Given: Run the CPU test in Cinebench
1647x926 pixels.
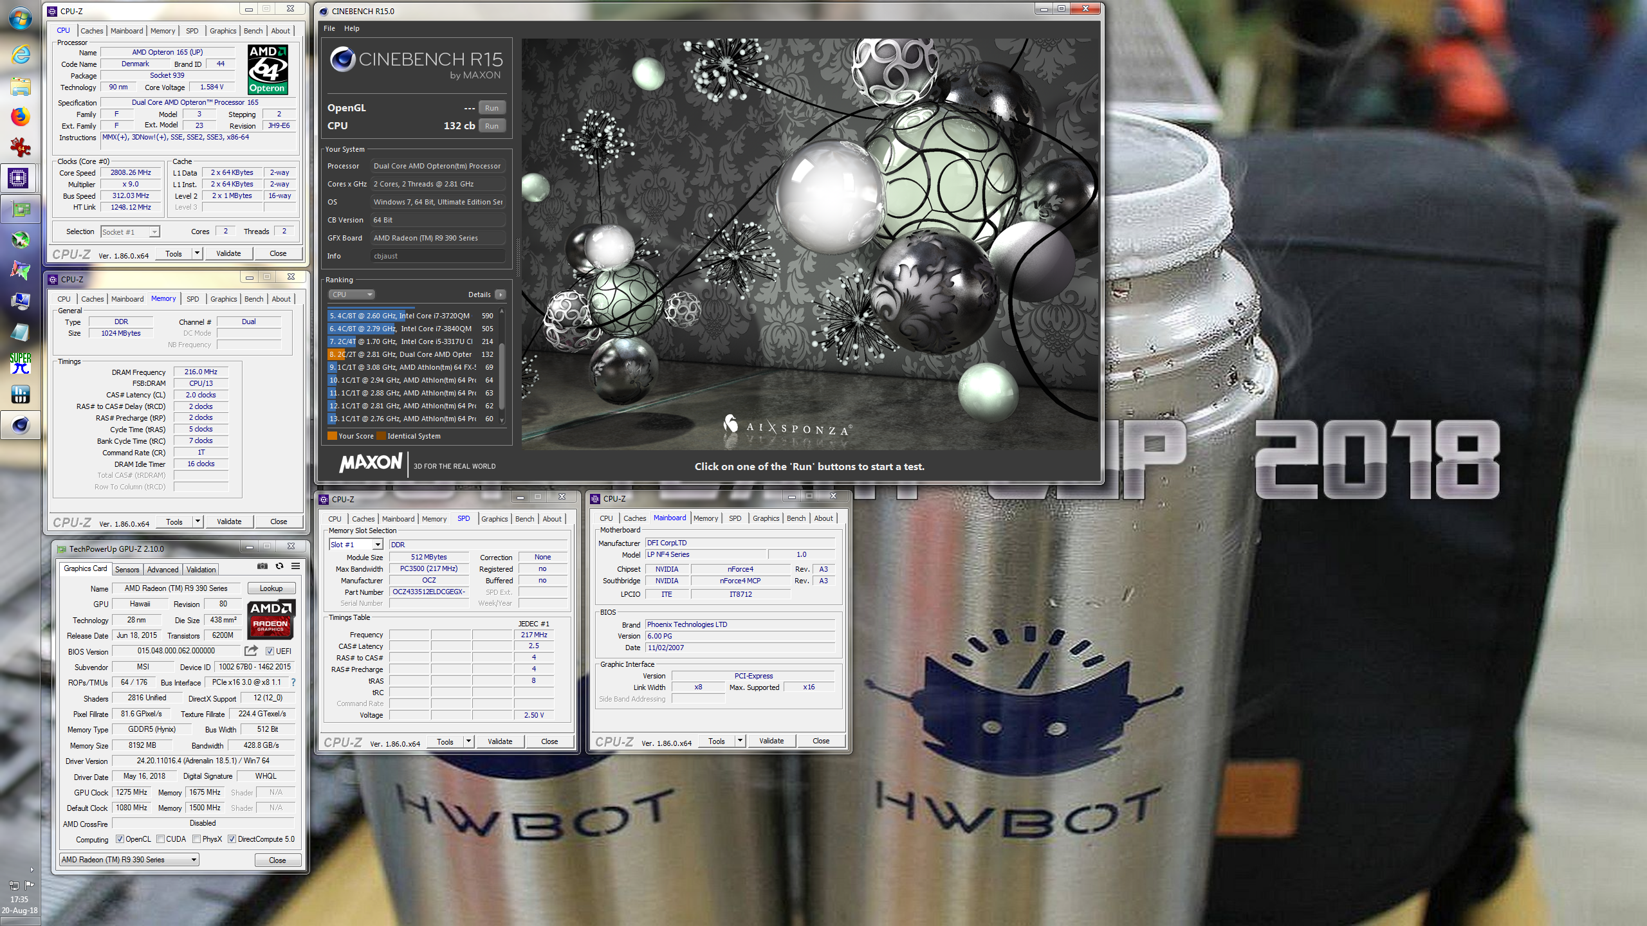Looking at the screenshot, I should tap(492, 126).
